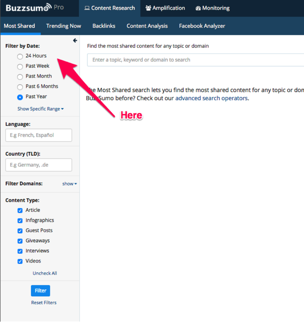
Task: Switch to Trending Now
Action: pyautogui.click(x=64, y=26)
